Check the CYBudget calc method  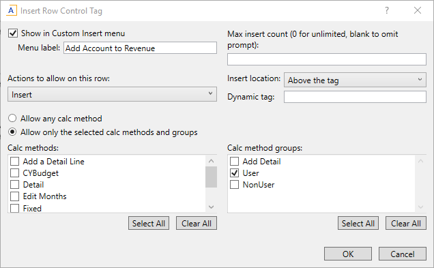(x=14, y=173)
